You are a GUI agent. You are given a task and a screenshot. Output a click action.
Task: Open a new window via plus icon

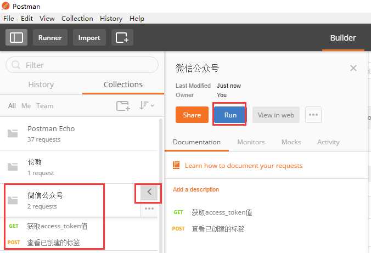122,37
